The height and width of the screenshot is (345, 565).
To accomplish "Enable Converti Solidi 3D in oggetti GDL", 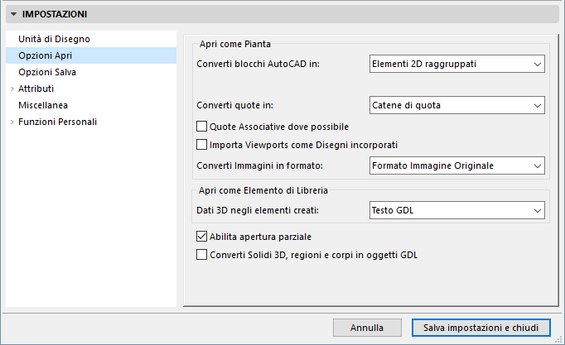I will 201,255.
